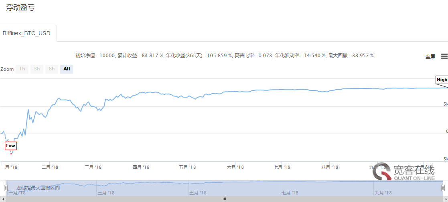448x202 pixels.
Task: Click the High flag marker on chart
Action: point(442,80)
